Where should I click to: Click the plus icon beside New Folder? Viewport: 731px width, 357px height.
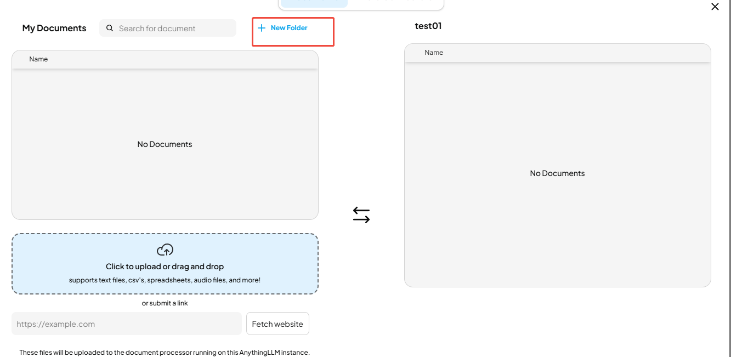click(x=262, y=28)
